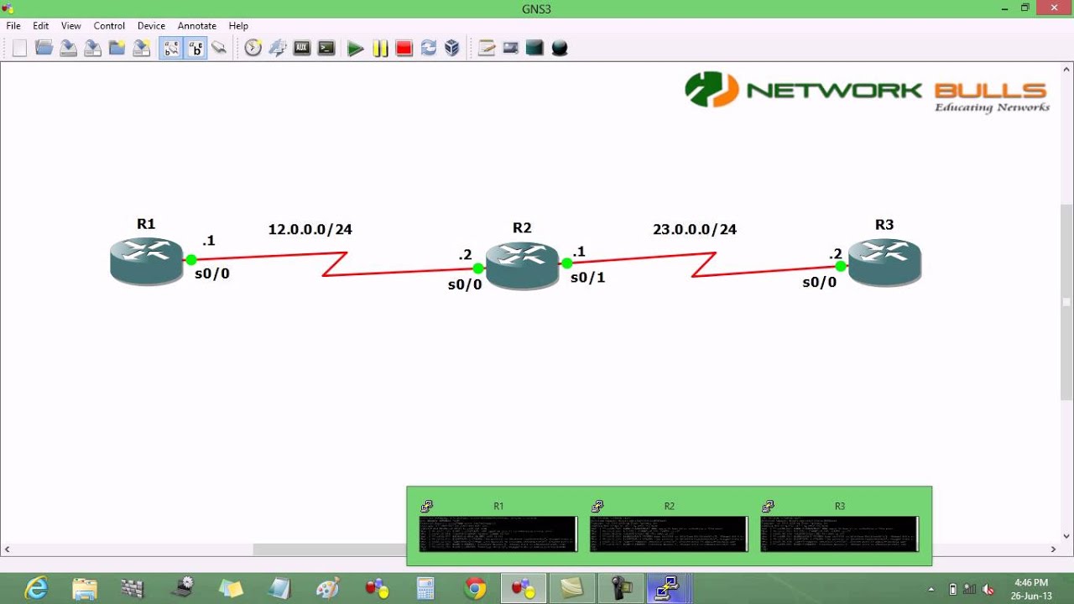Draw an ellipse shape
The width and height of the screenshot is (1074, 604).
560,48
